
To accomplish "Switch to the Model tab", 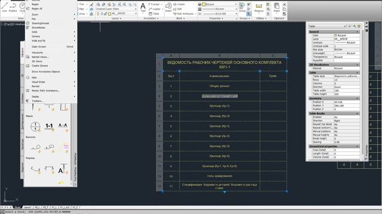I will [17, 207].
